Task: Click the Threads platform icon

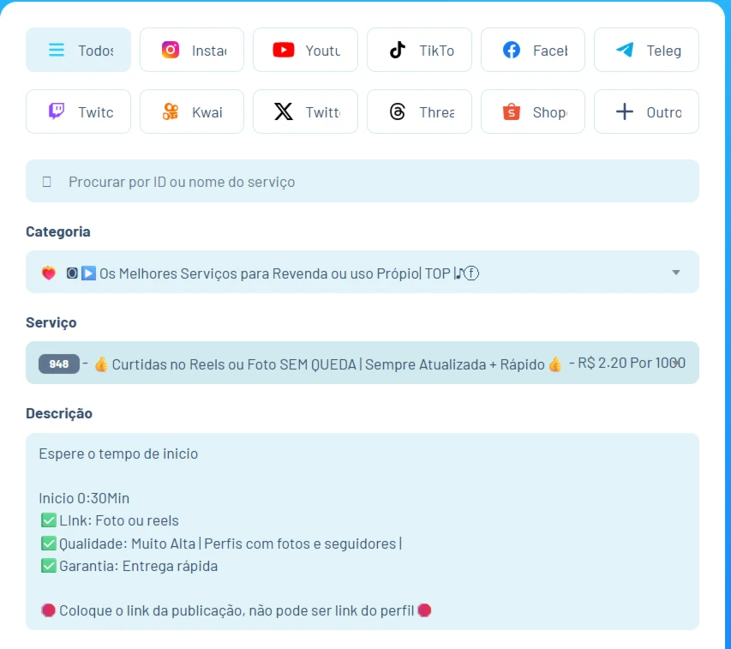Action: click(397, 111)
